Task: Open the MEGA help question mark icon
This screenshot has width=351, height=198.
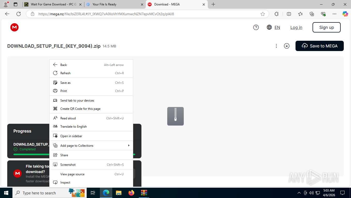Action: (256, 27)
